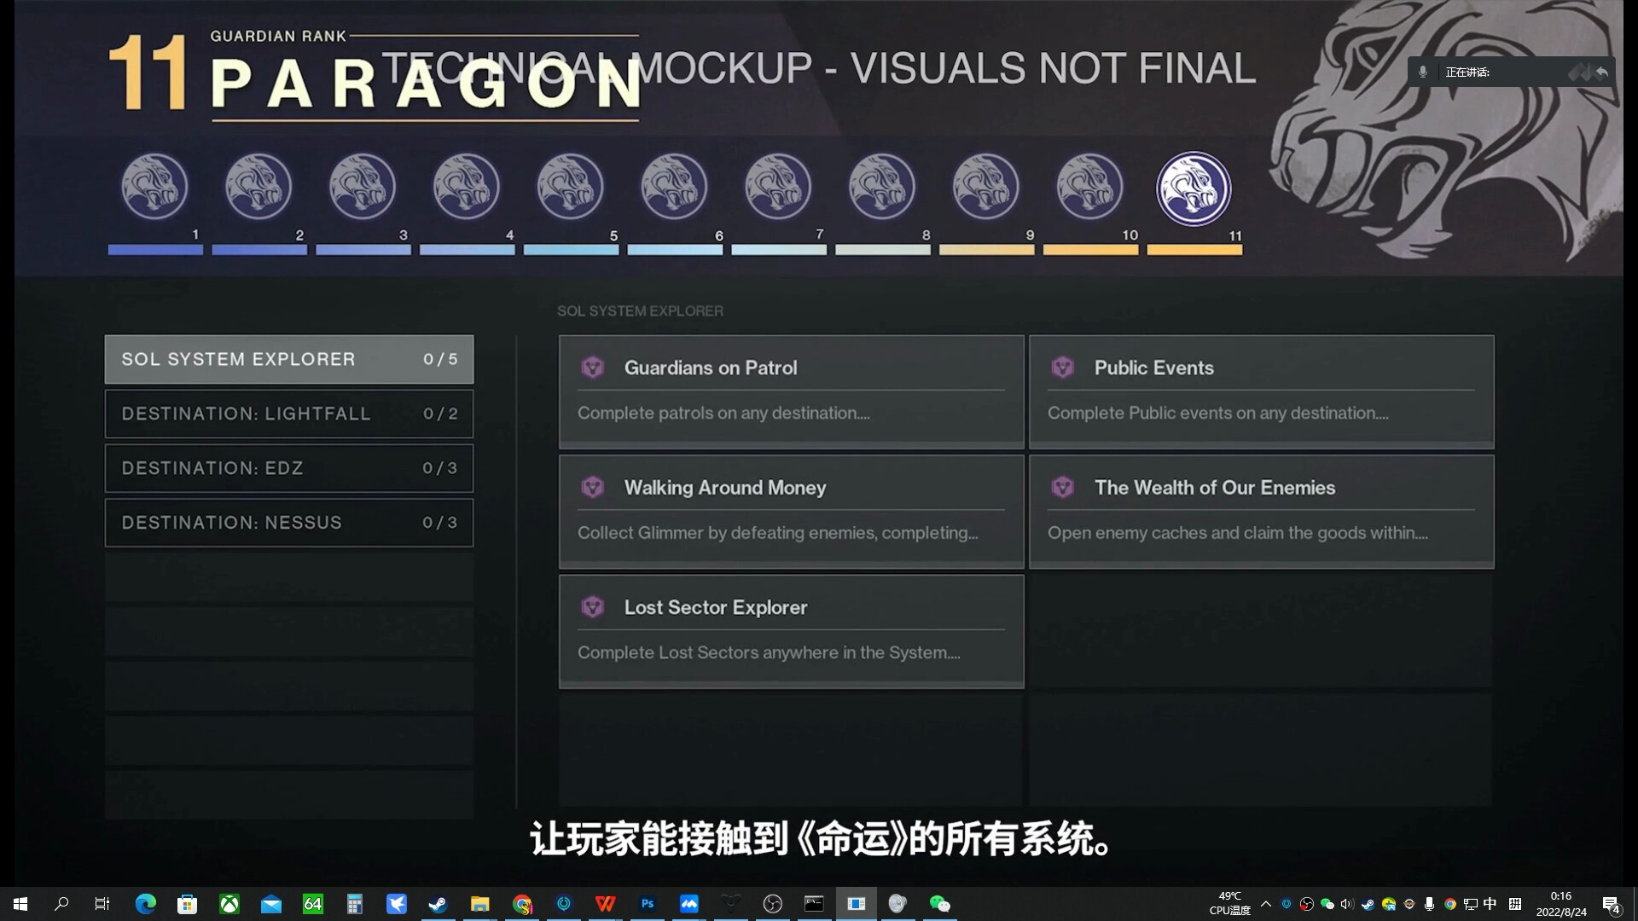Expand the Destination: EDZ category
The image size is (1638, 921).
click(289, 468)
